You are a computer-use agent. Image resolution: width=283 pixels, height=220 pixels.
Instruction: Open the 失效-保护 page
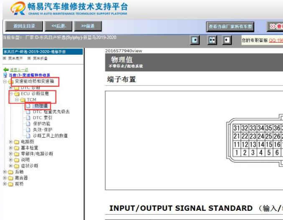(x=43, y=130)
